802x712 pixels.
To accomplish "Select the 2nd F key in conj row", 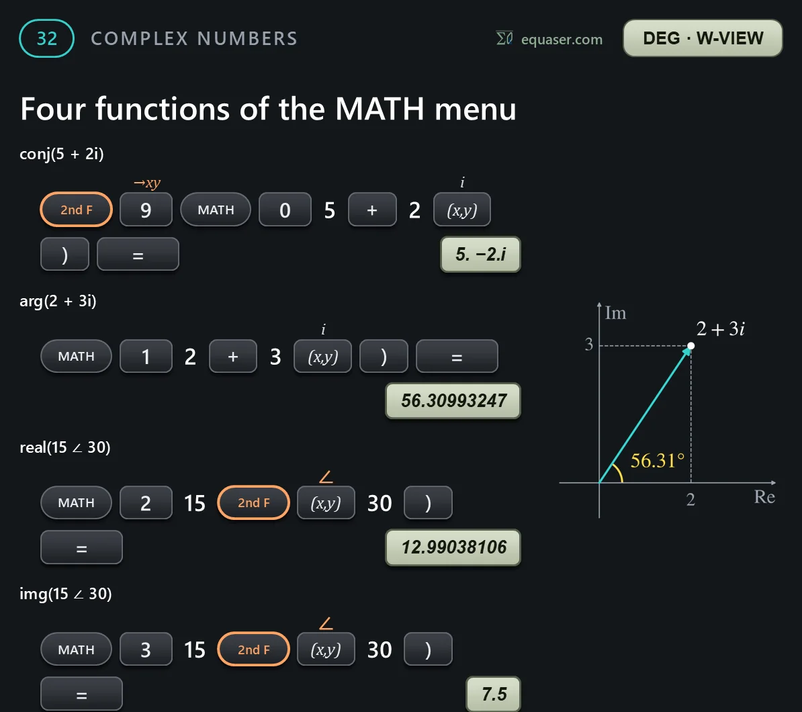I will pyautogui.click(x=76, y=210).
